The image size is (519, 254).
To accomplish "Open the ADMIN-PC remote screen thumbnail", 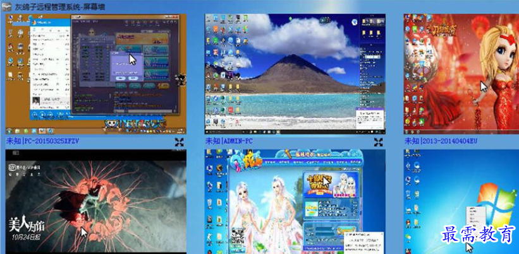I will point(295,74).
